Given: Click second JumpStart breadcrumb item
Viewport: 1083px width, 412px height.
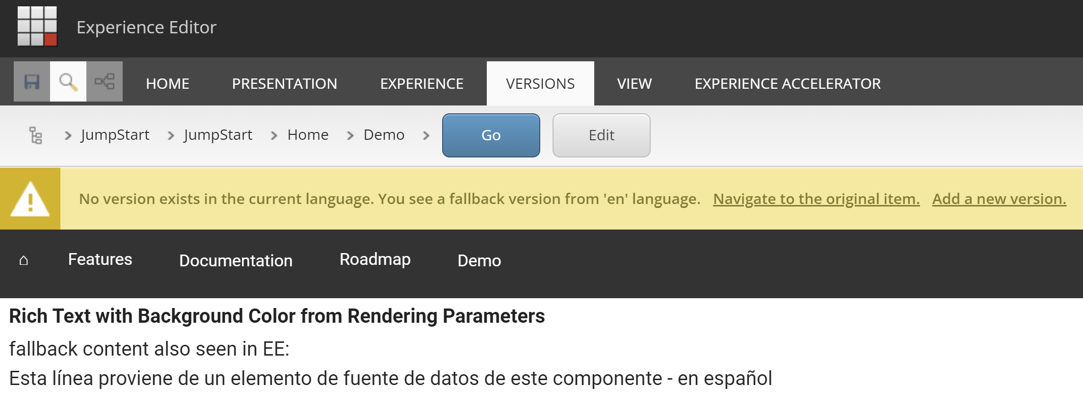Looking at the screenshot, I should [218, 135].
